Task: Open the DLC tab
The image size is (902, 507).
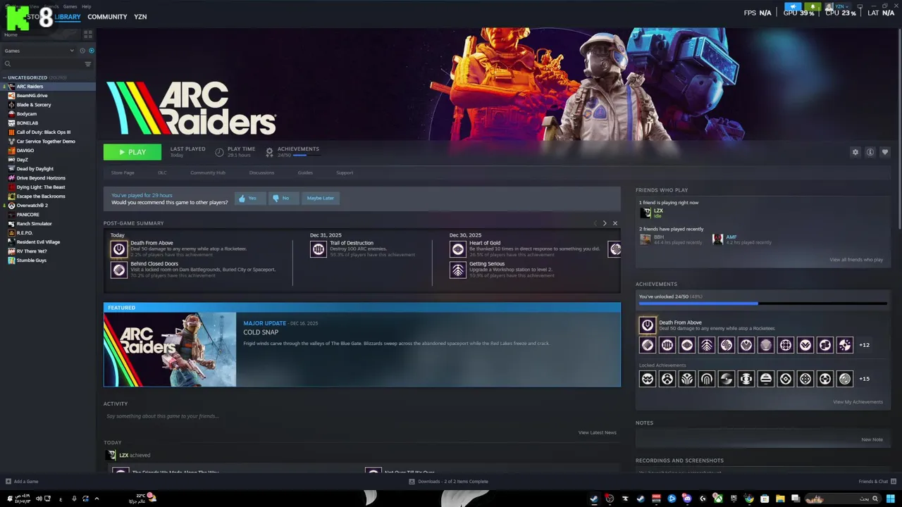Action: coord(162,173)
